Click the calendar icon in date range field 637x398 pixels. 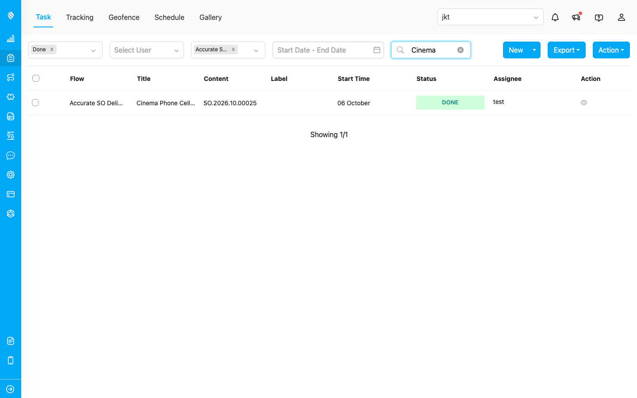[x=377, y=50]
